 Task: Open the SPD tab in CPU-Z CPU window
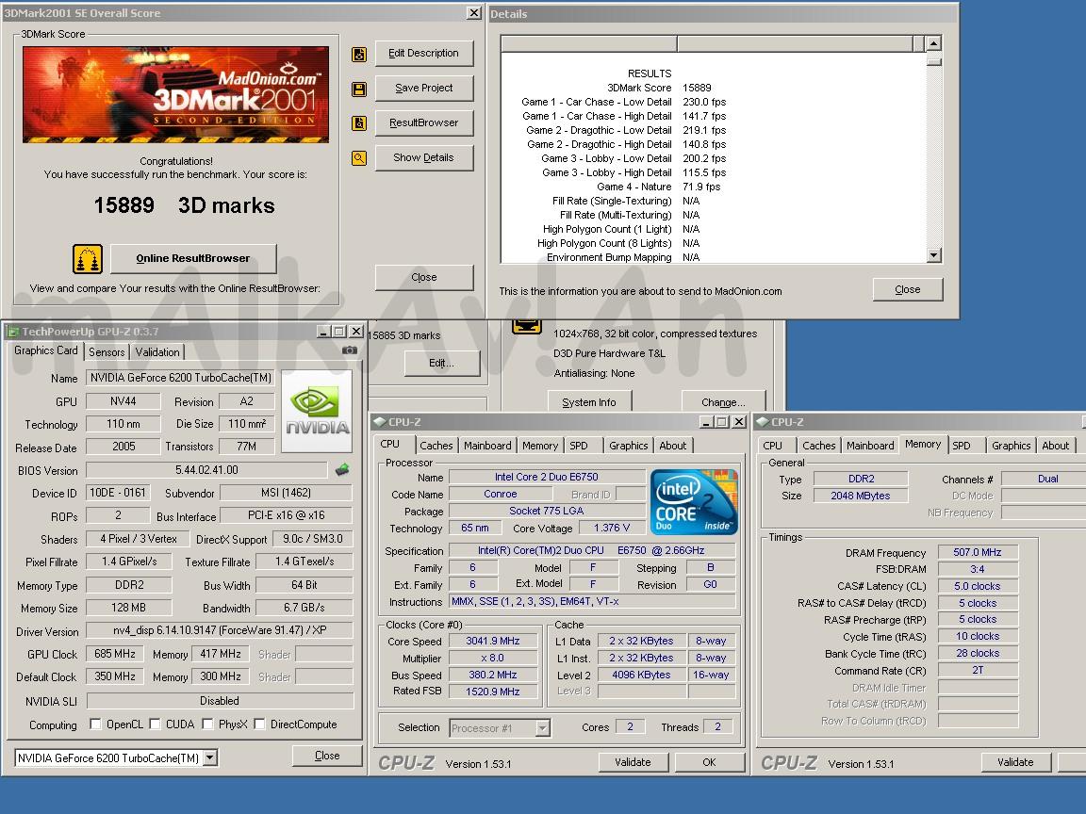point(578,446)
